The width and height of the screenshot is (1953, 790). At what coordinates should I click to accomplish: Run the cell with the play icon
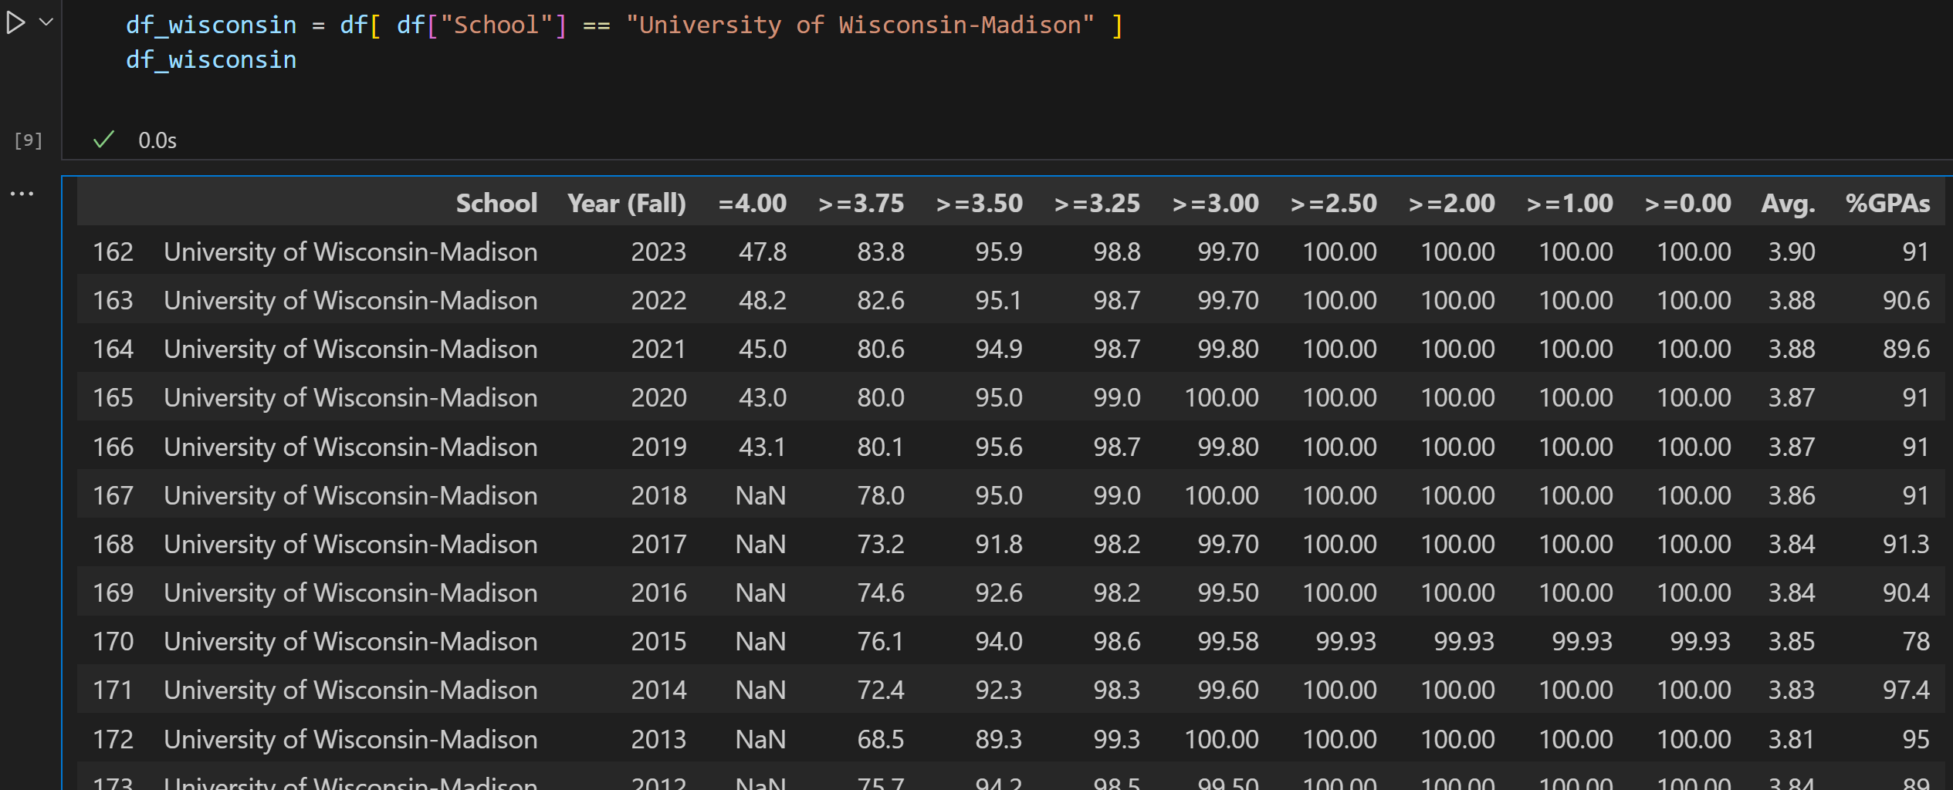click(15, 23)
